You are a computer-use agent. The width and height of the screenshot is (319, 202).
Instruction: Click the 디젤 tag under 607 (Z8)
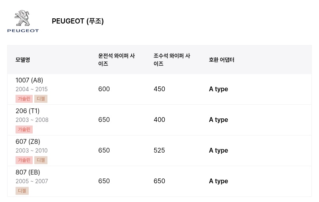41,160
